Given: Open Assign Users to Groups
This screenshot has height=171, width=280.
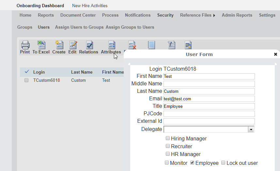Looking at the screenshot, I should [x=79, y=27].
